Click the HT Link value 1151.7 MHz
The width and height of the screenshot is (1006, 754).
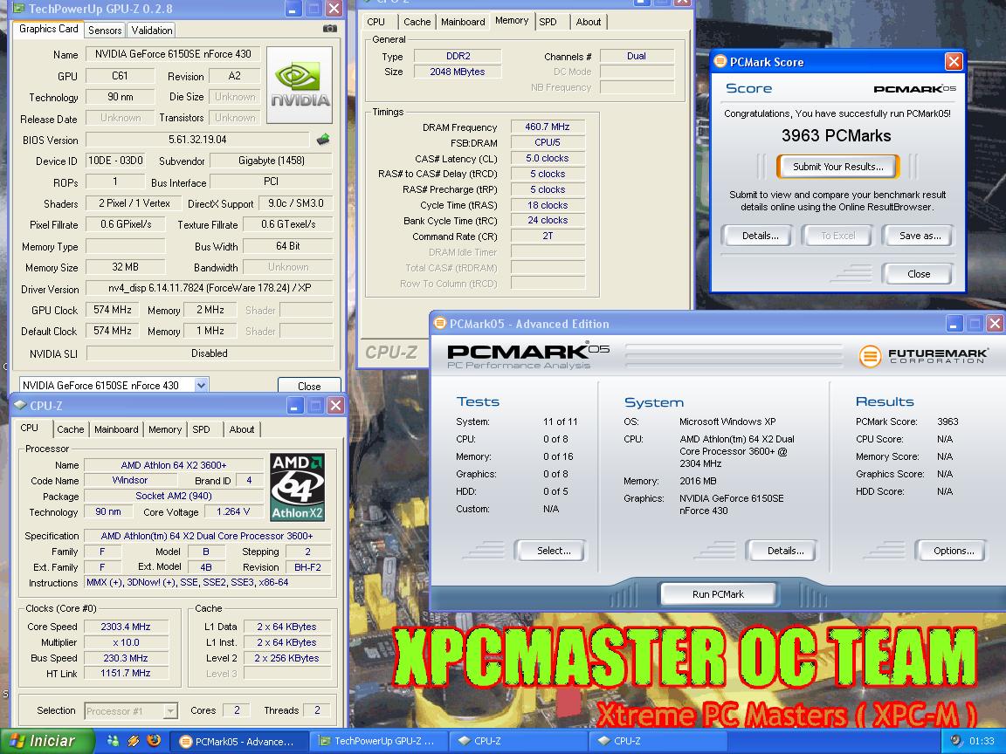pos(126,673)
